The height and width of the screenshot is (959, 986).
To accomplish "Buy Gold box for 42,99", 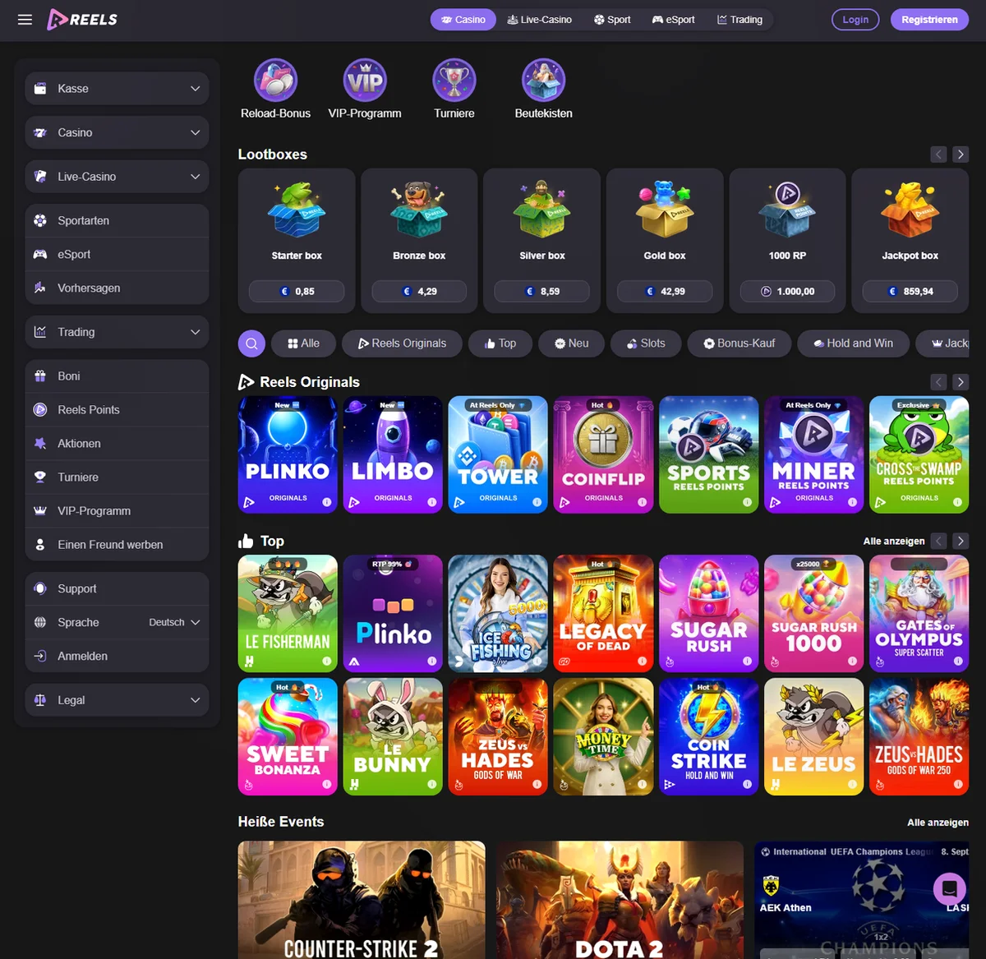I will pos(665,291).
